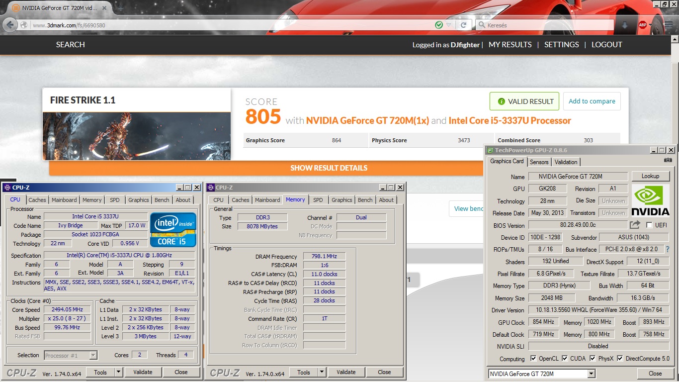Click title bar icon of CPU-Z processor window
The width and height of the screenshot is (679, 382).
pos(7,188)
